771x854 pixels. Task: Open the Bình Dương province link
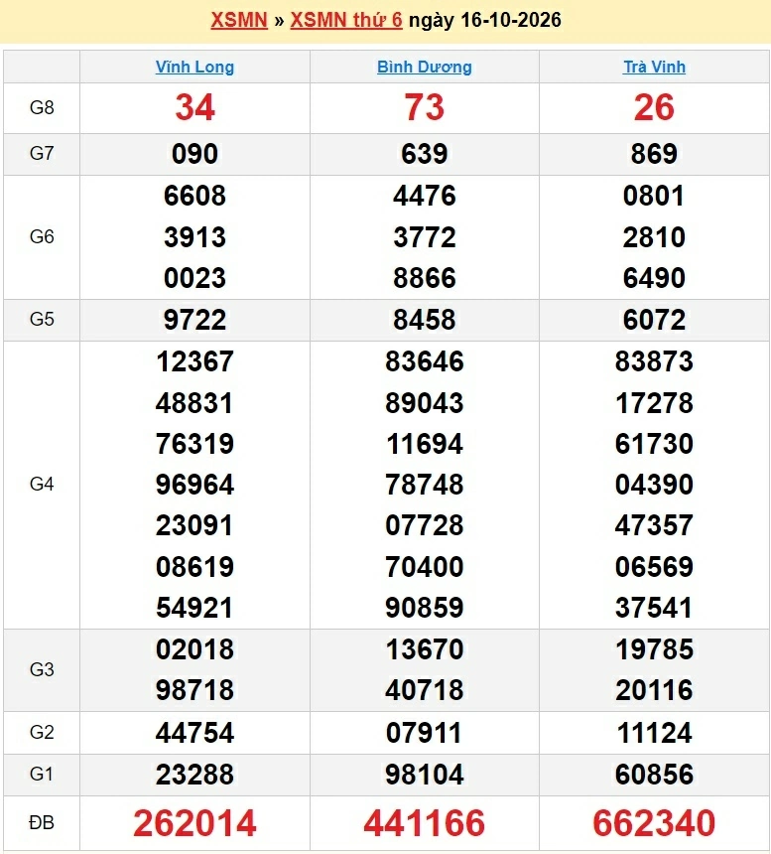point(425,67)
